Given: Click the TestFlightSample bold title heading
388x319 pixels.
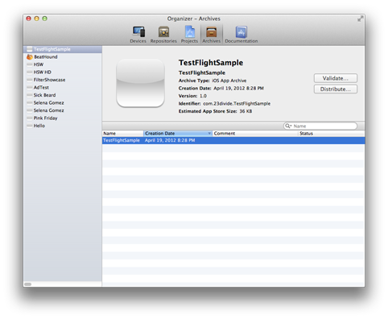Looking at the screenshot, I should pyautogui.click(x=211, y=63).
